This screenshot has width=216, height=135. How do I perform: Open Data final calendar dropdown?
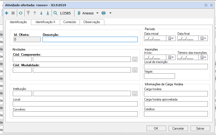[x=204, y=38]
